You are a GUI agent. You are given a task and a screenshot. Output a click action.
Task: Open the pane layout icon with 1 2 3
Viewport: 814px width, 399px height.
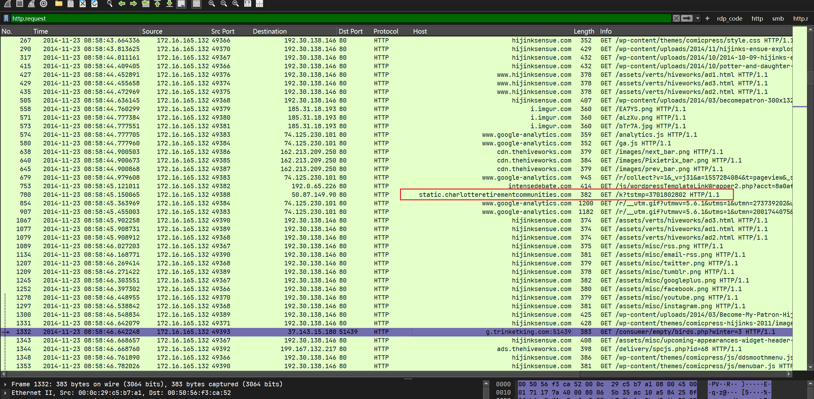pyautogui.click(x=259, y=3)
